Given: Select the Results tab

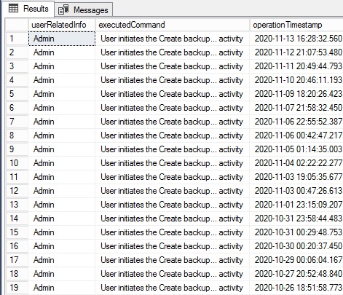Looking at the screenshot, I should coord(28,9).
